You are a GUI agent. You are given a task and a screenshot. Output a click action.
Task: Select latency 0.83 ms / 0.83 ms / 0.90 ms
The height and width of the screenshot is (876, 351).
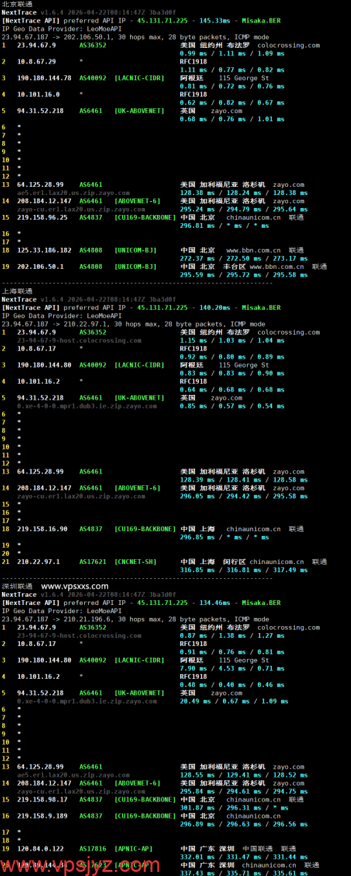[x=233, y=373]
